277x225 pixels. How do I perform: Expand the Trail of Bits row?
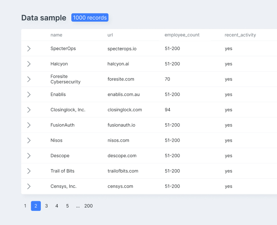click(29, 171)
